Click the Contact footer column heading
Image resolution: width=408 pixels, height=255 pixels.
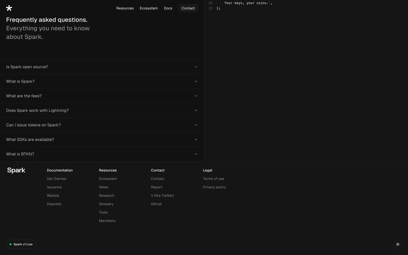tap(158, 170)
